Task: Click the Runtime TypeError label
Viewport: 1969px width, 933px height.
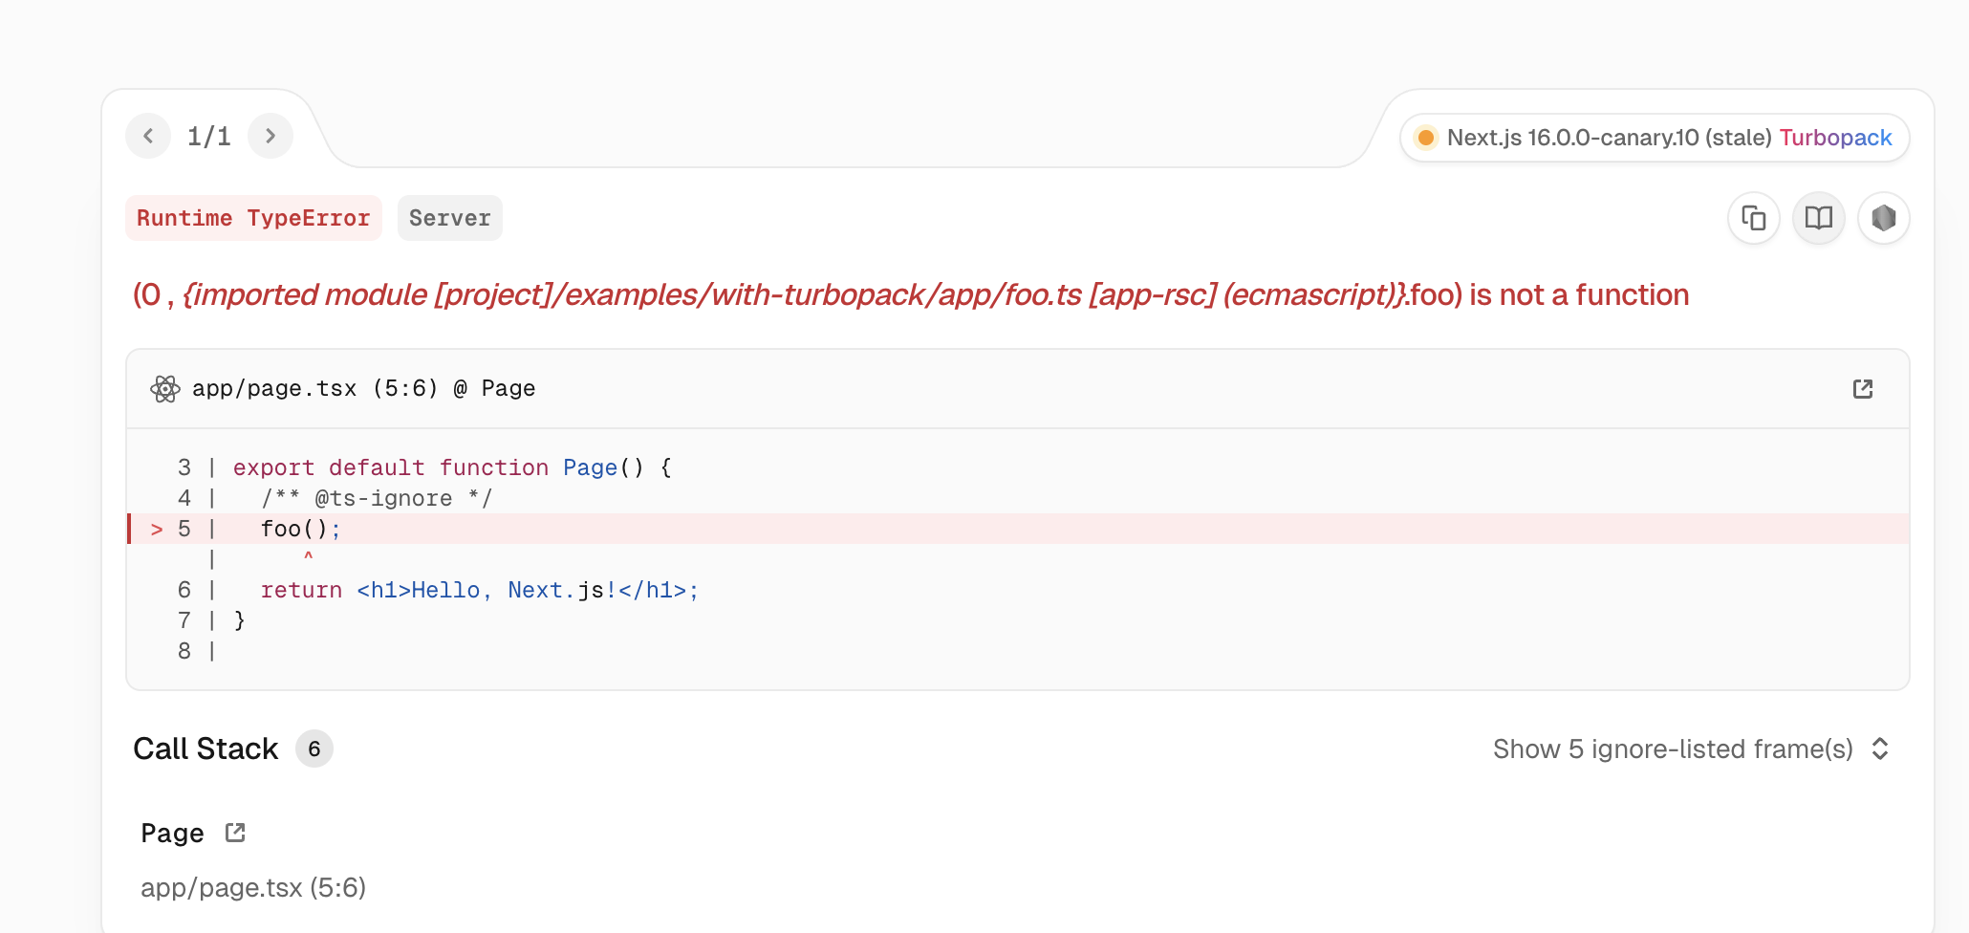Action: click(253, 219)
